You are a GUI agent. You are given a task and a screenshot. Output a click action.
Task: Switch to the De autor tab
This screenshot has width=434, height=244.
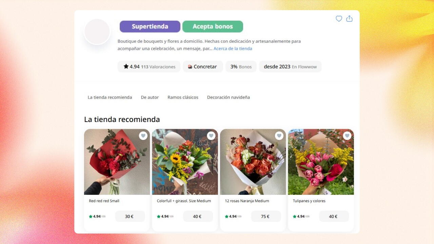150,97
